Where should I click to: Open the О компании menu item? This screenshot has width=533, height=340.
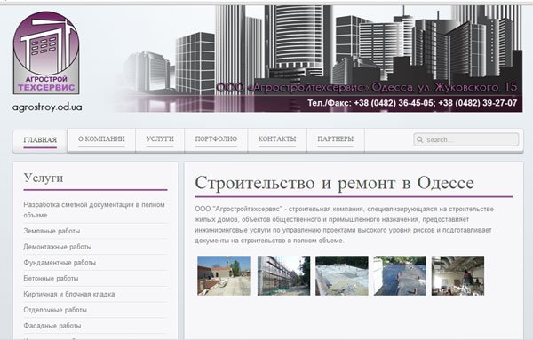[101, 139]
